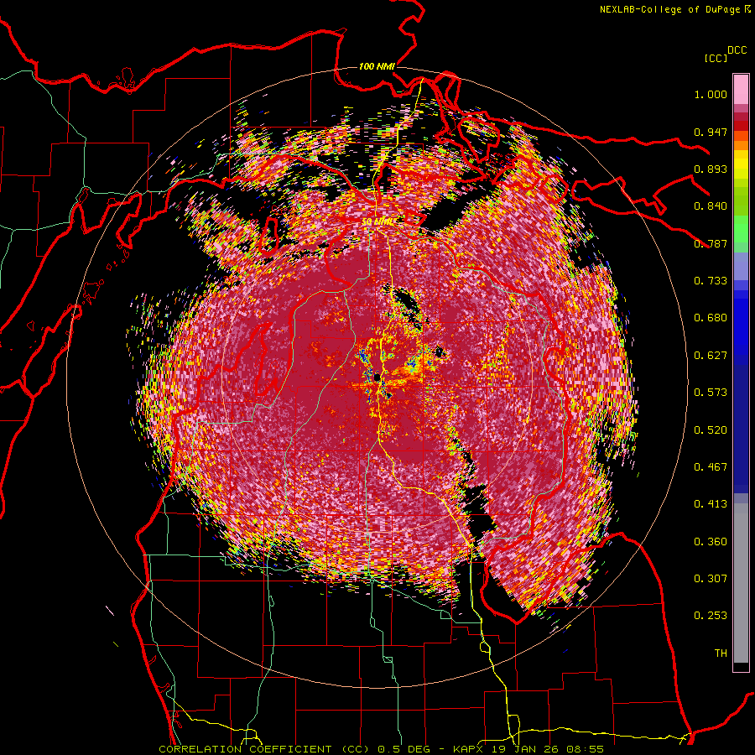Click the DCC label above the color bar
The height and width of the screenshot is (755, 755).
point(737,50)
